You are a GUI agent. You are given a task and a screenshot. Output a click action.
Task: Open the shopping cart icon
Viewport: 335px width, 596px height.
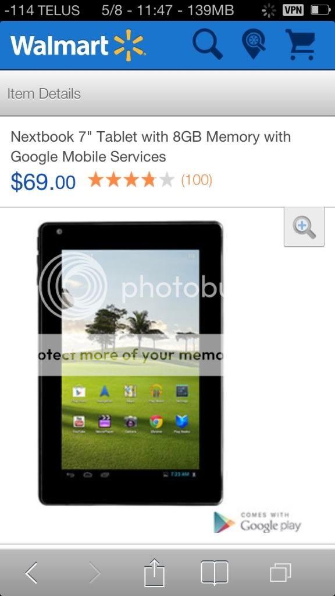301,44
